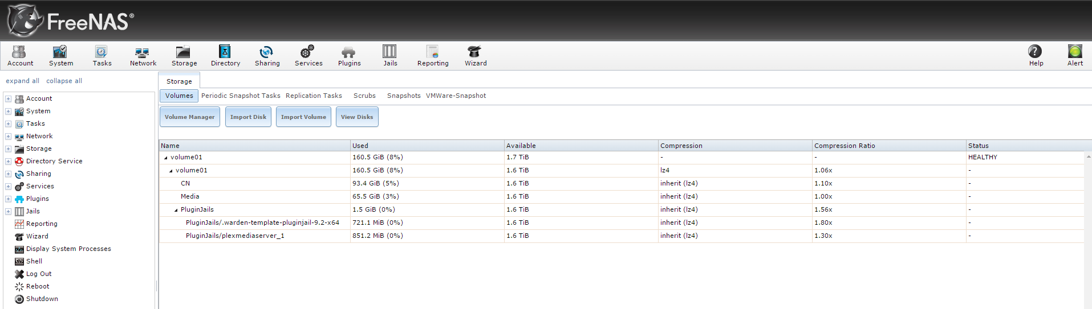Sort by Used column header
The image size is (1092, 309).
point(427,146)
